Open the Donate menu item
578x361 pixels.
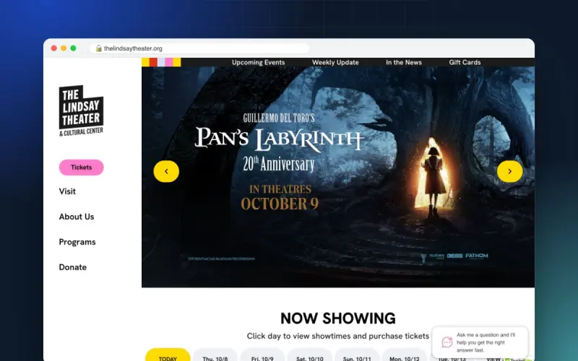(73, 267)
